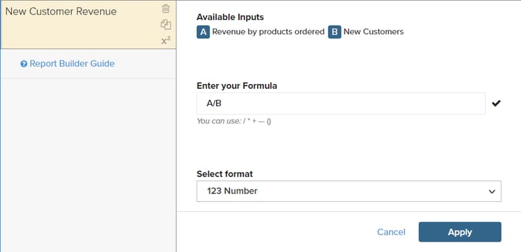Select the New Customer Revenue row
The height and width of the screenshot is (252, 521).
tap(88, 25)
